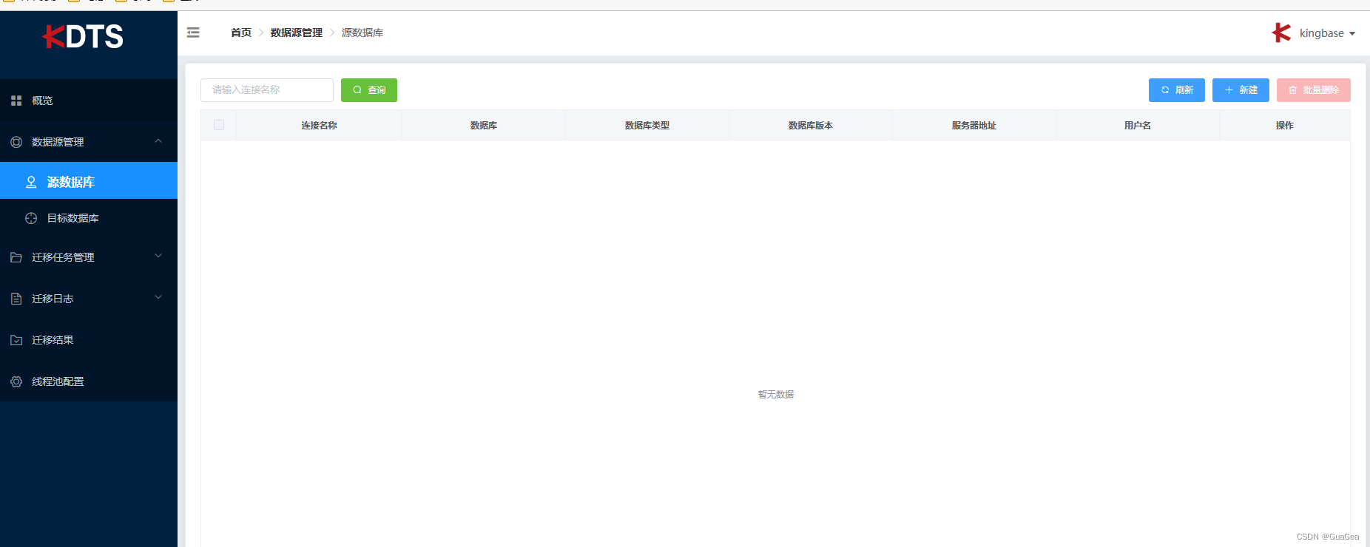Click the 刷新 button

pyautogui.click(x=1177, y=90)
